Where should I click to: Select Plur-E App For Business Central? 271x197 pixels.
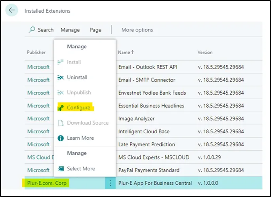(x=155, y=183)
